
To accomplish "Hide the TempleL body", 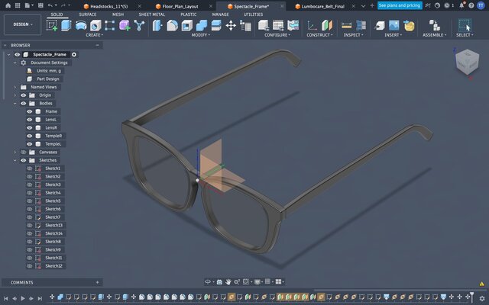I will [29, 144].
